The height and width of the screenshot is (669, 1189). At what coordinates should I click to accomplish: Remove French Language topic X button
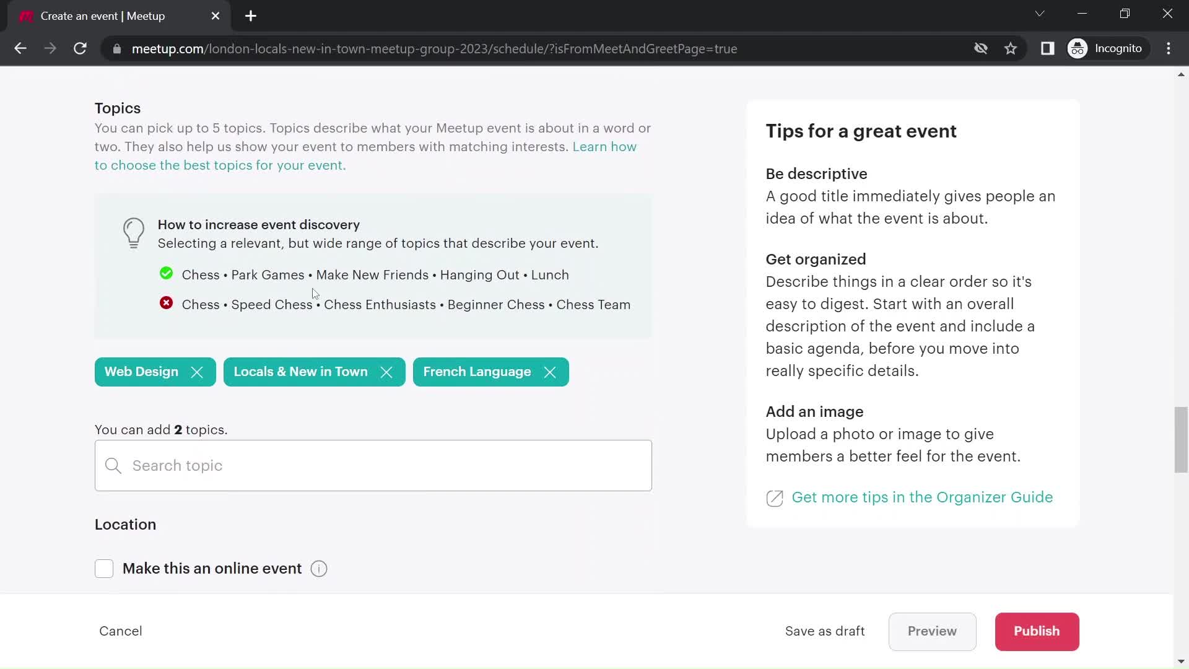pyautogui.click(x=551, y=372)
